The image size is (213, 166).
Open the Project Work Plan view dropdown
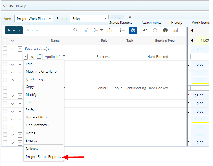[x=34, y=18]
